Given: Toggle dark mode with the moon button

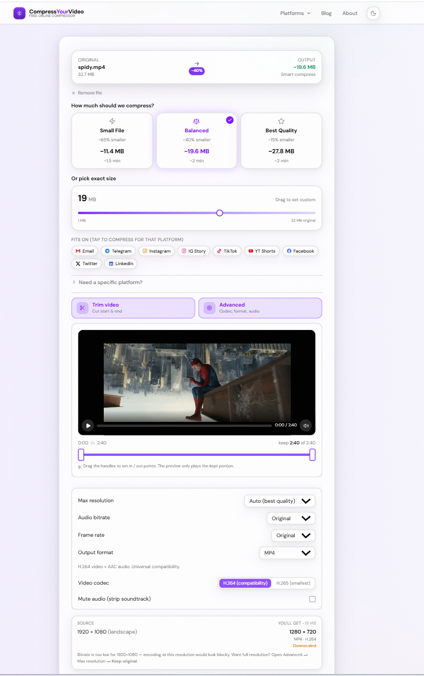Looking at the screenshot, I should pos(373,13).
